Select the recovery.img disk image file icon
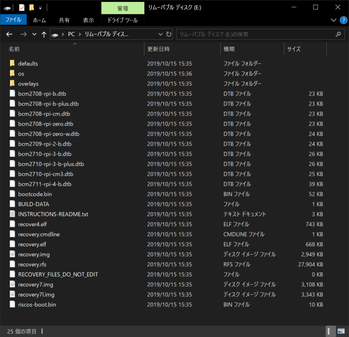The image size is (349, 337). (12, 254)
